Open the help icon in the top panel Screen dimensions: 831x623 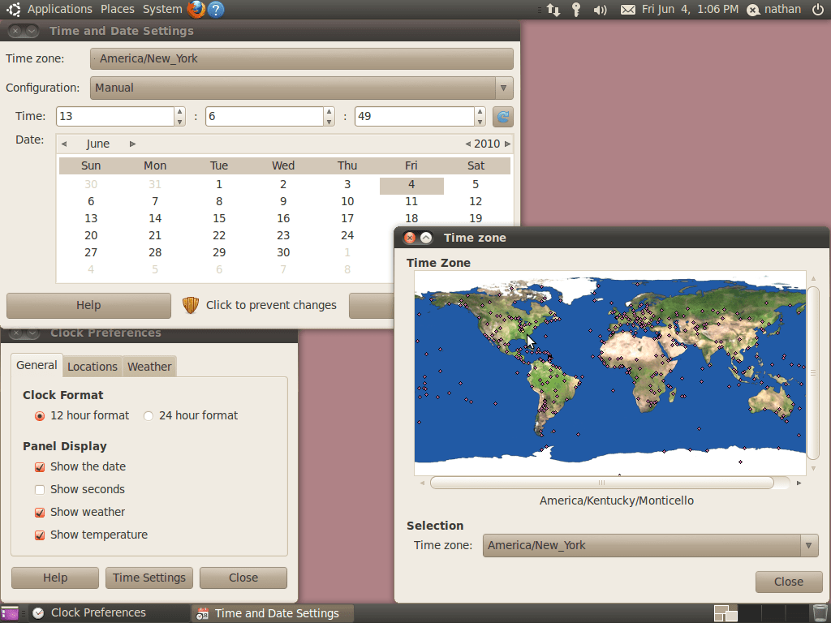(x=214, y=9)
